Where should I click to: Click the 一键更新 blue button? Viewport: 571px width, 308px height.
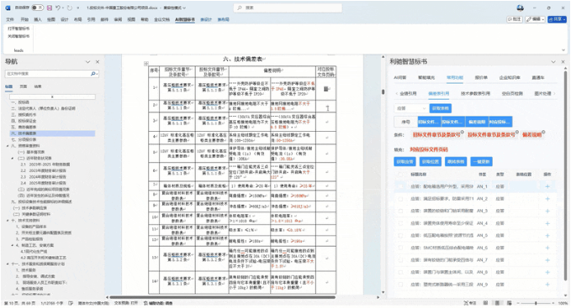(481, 162)
